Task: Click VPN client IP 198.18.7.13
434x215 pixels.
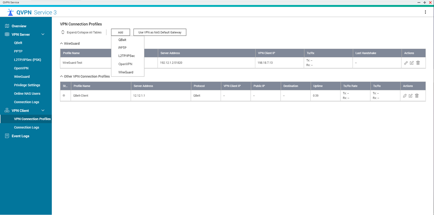Action: pos(265,62)
